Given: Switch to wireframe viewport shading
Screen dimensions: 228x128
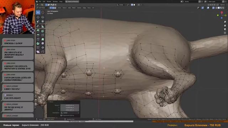Looking at the screenshot, I should (x=217, y=8).
